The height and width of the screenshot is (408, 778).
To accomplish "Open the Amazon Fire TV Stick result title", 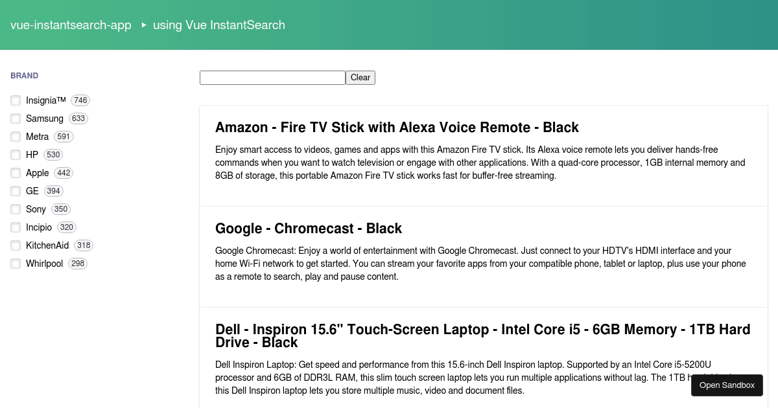I will click(x=397, y=127).
